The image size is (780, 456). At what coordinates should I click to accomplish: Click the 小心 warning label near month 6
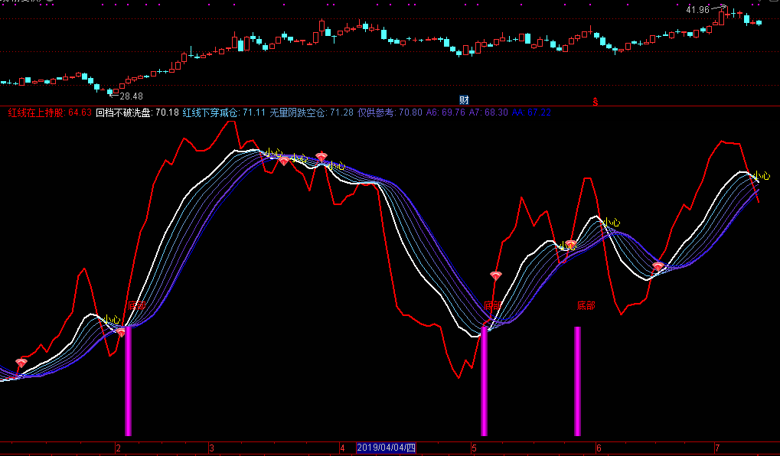point(611,223)
